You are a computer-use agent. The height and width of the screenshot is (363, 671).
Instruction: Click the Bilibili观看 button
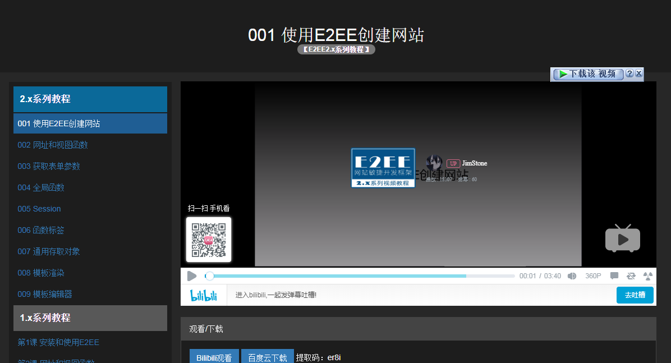coord(214,357)
